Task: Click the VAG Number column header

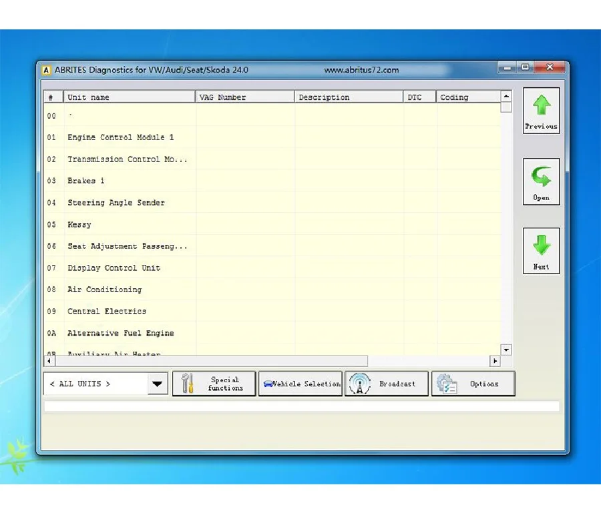Action: 245,97
